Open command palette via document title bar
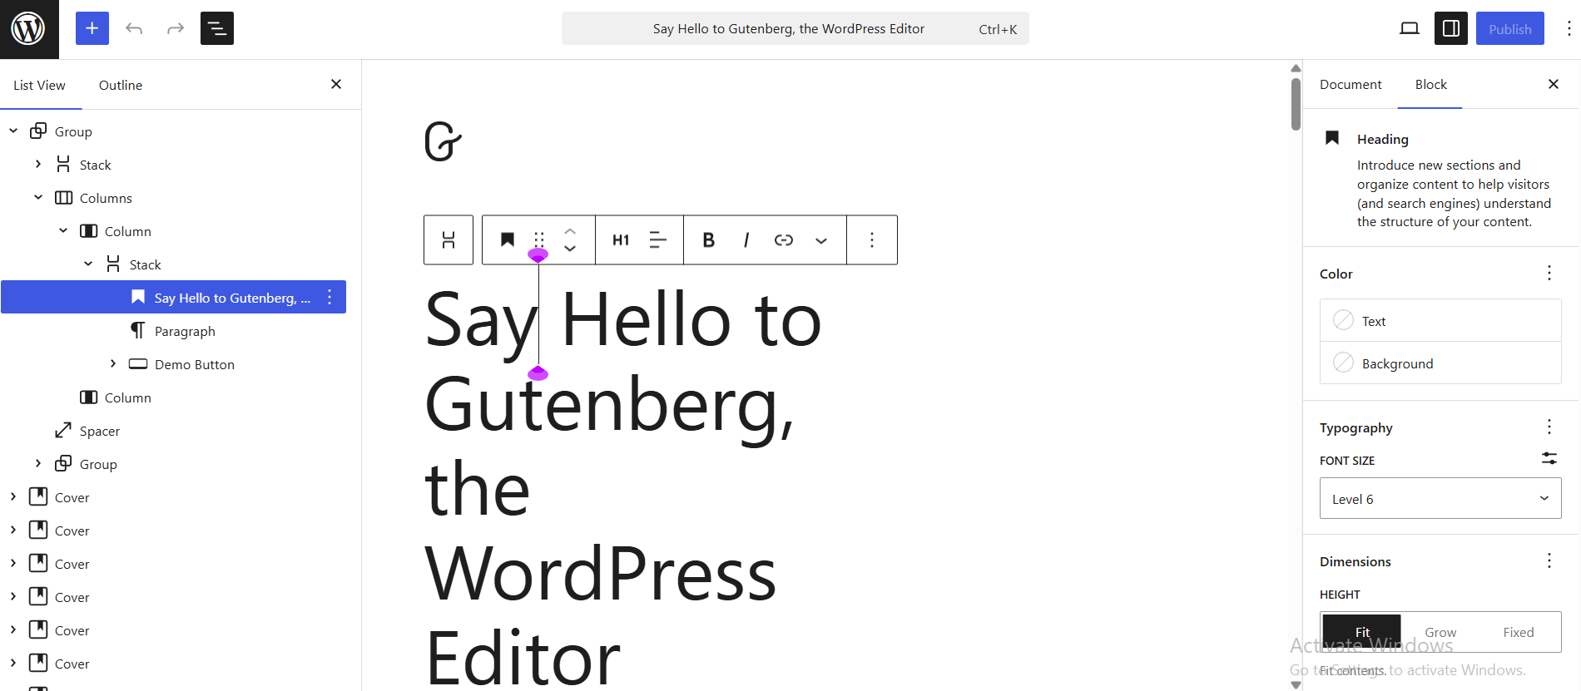The width and height of the screenshot is (1581, 691). coord(795,29)
